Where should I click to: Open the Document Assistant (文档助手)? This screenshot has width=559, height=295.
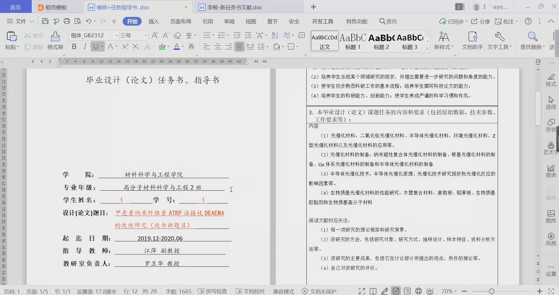pos(472,41)
